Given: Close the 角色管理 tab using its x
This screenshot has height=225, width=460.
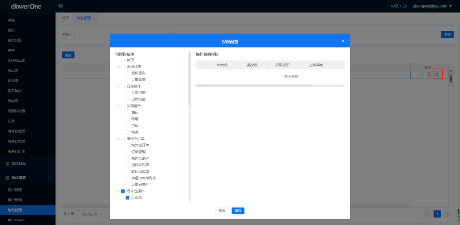Looking at the screenshot, I should [x=94, y=18].
